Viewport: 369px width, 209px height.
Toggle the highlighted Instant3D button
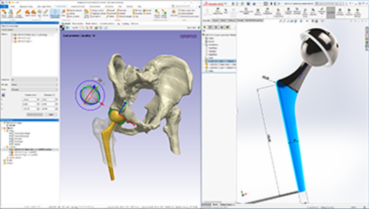pyautogui.click(x=331, y=12)
